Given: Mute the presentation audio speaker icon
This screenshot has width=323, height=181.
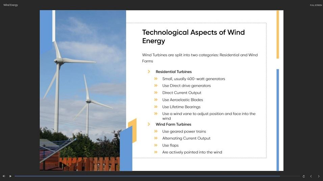Looking at the screenshot, I should pos(4,176).
